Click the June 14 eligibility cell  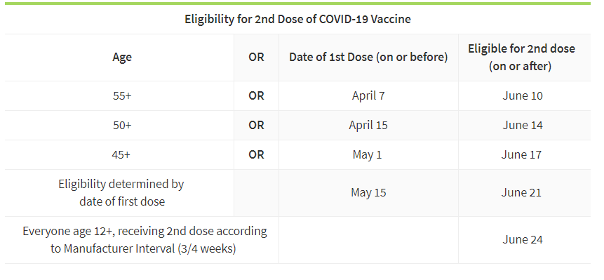tap(523, 125)
